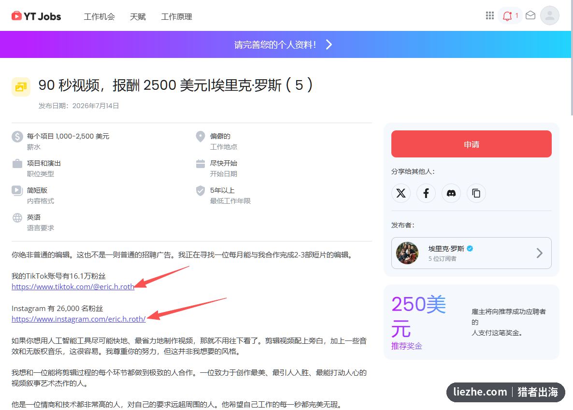
Task: Click the page vertical scrollbar
Action: pos(572,58)
